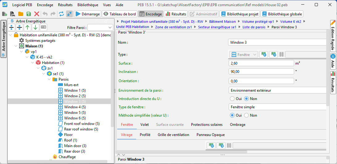The image size is (337, 164).
Task: Click the XML export icon in toolbar
Action: [x=13, y=14]
